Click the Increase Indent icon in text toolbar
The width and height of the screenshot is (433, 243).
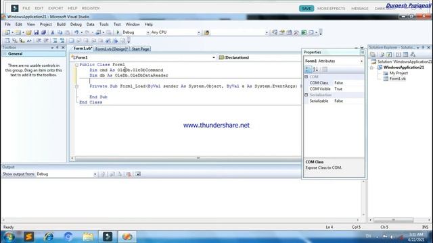(46, 40)
